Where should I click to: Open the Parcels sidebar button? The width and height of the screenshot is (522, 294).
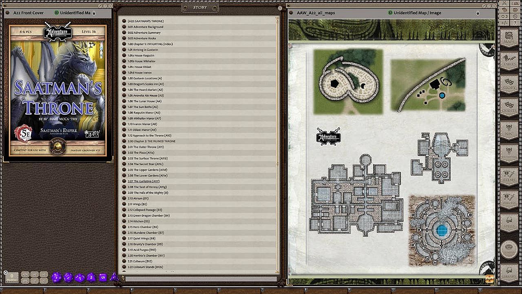509,200
